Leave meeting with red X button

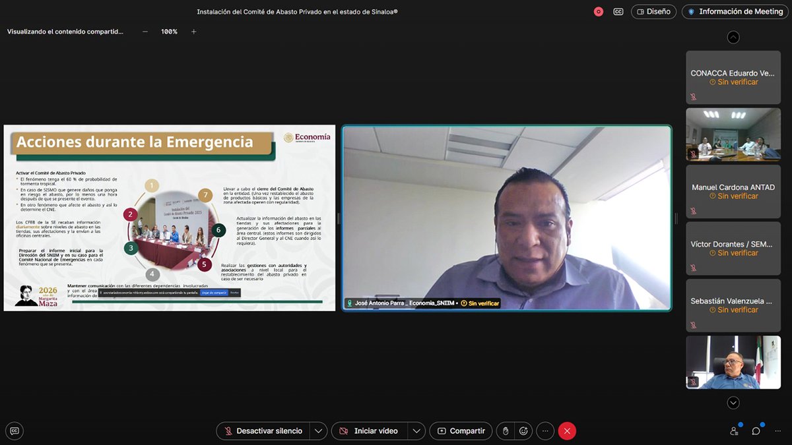(x=567, y=431)
